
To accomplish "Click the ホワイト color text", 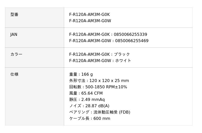I will [x=123, y=61].
